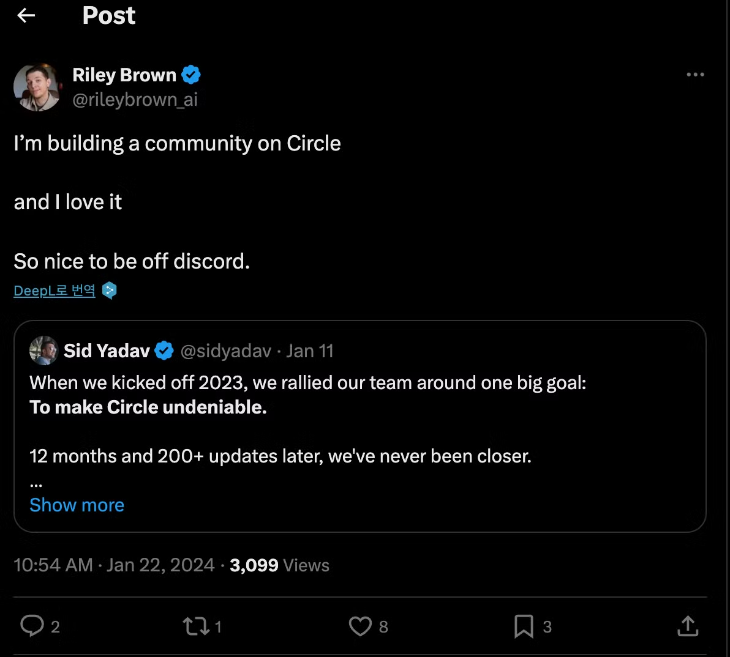Image resolution: width=730 pixels, height=657 pixels.
Task: Click Sid Yadav's name in quoted post
Action: [x=107, y=351]
